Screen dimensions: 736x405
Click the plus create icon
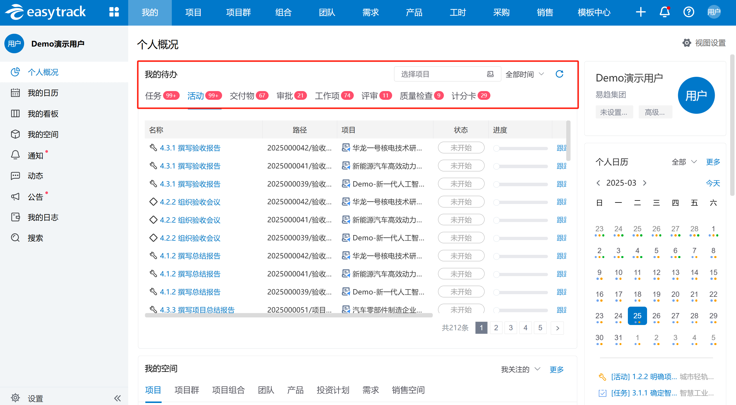(641, 12)
